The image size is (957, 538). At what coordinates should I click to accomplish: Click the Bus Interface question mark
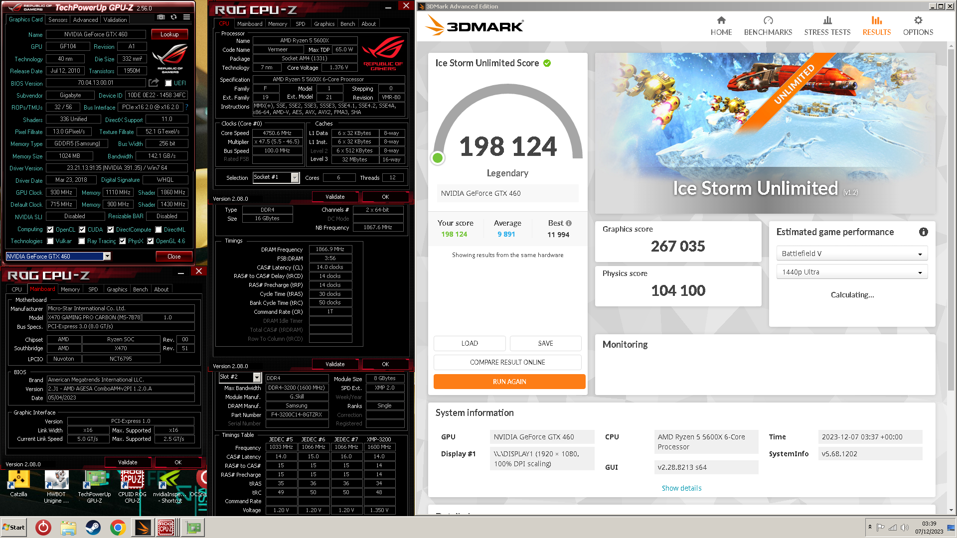click(186, 107)
